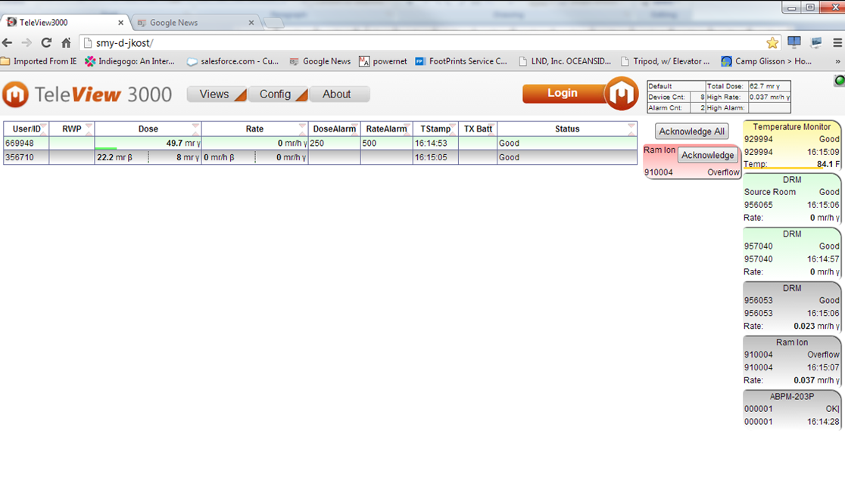This screenshot has height=477, width=845.
Task: Click the bookmark star in the address bar
Action: tap(772, 44)
